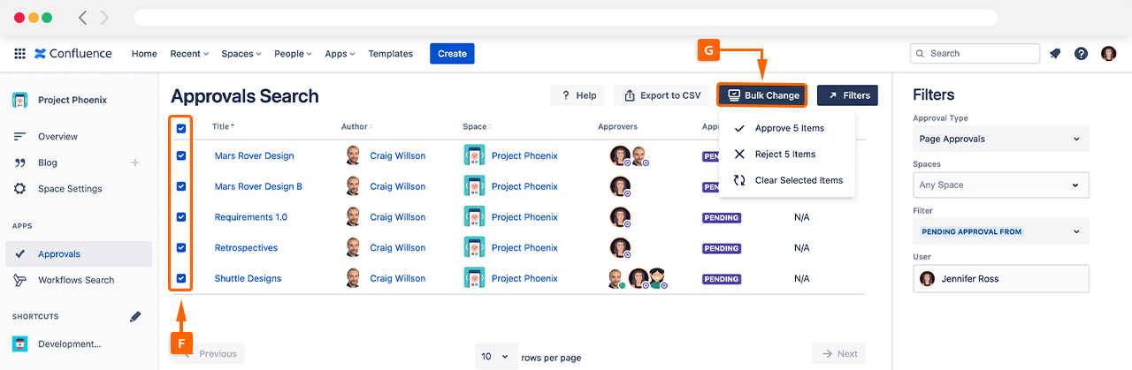Open the help question mark icon
Viewport: 1132px width, 370px height.
pos(1081,54)
